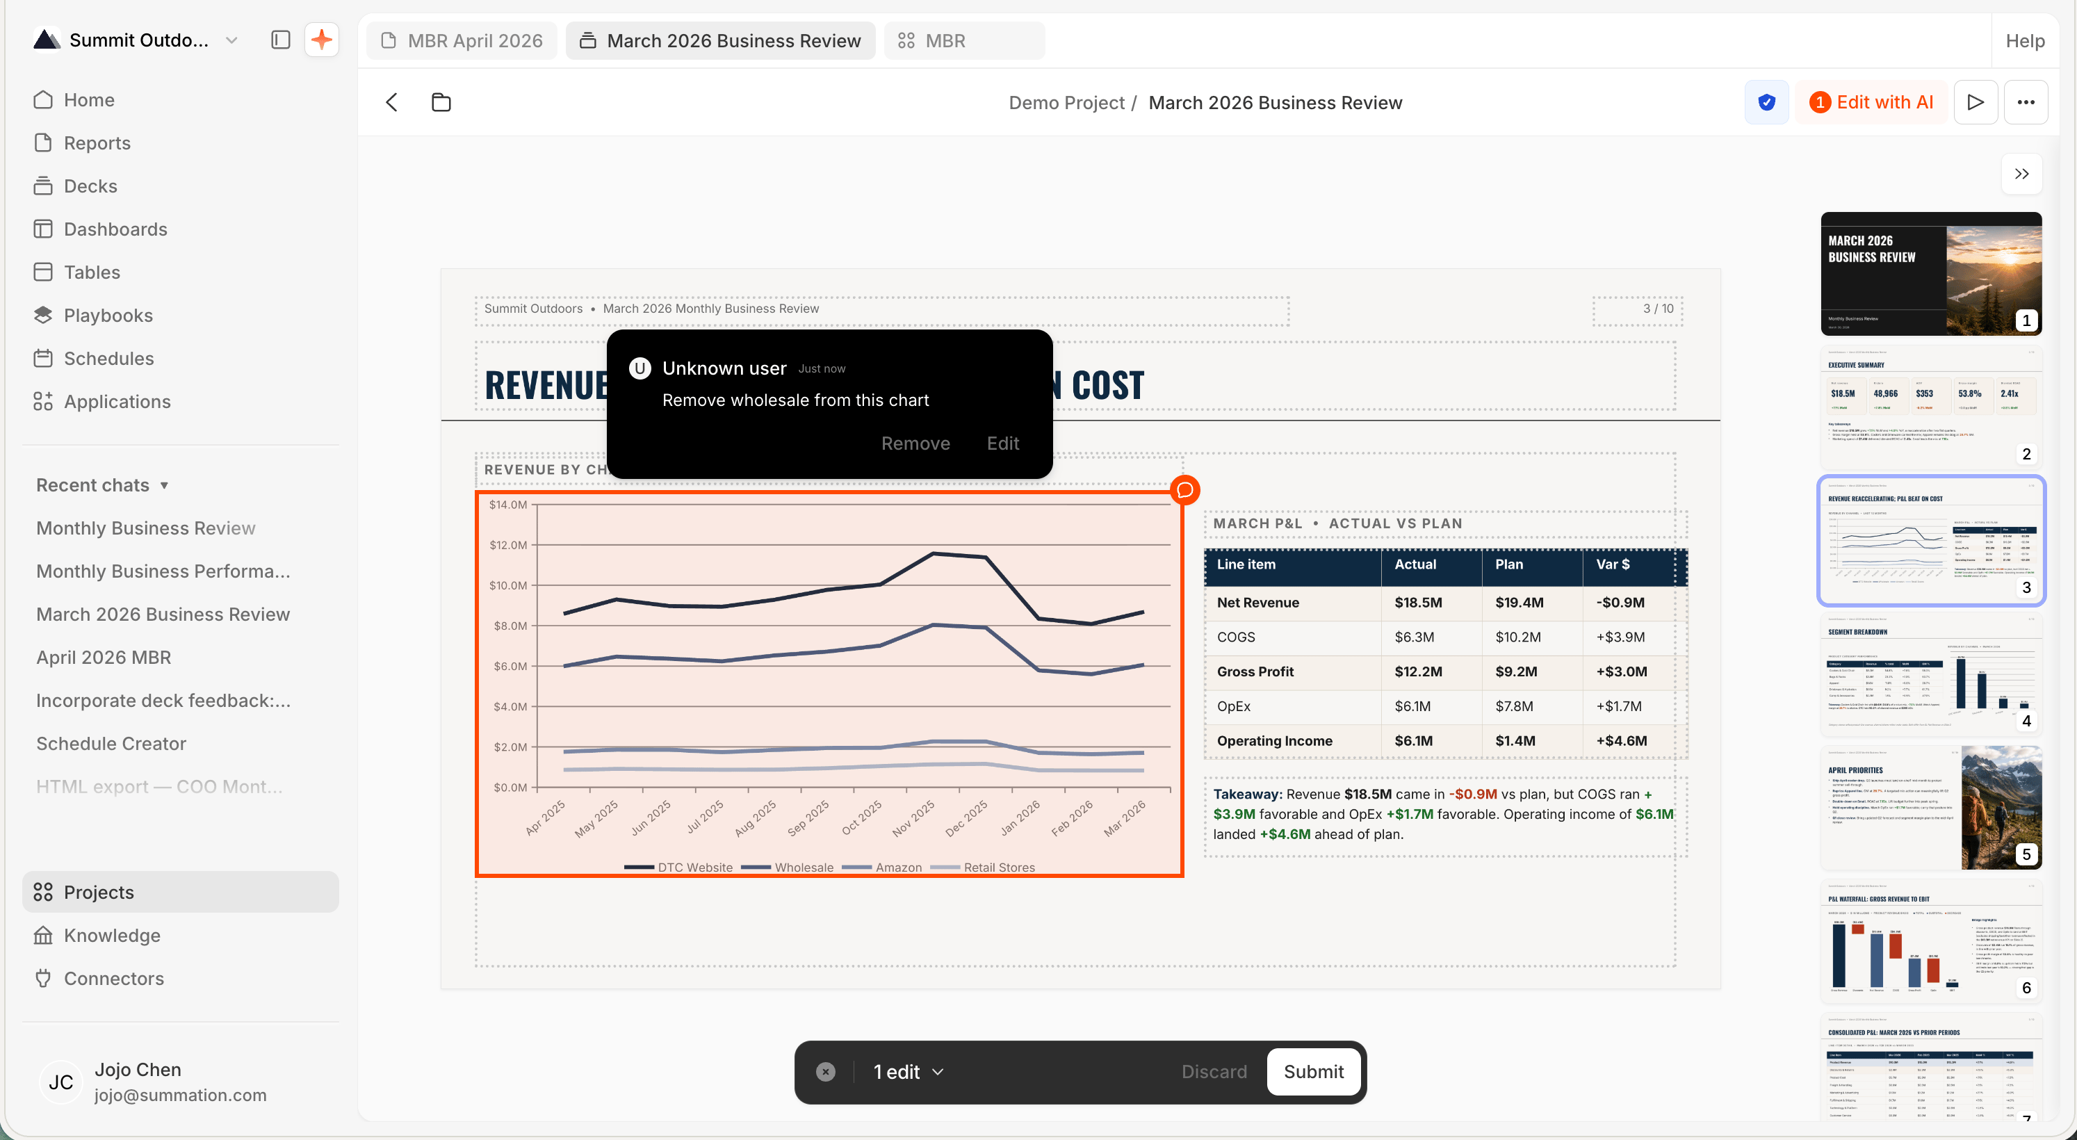Open the folder icon next to back arrow
2077x1140 pixels.
click(441, 102)
